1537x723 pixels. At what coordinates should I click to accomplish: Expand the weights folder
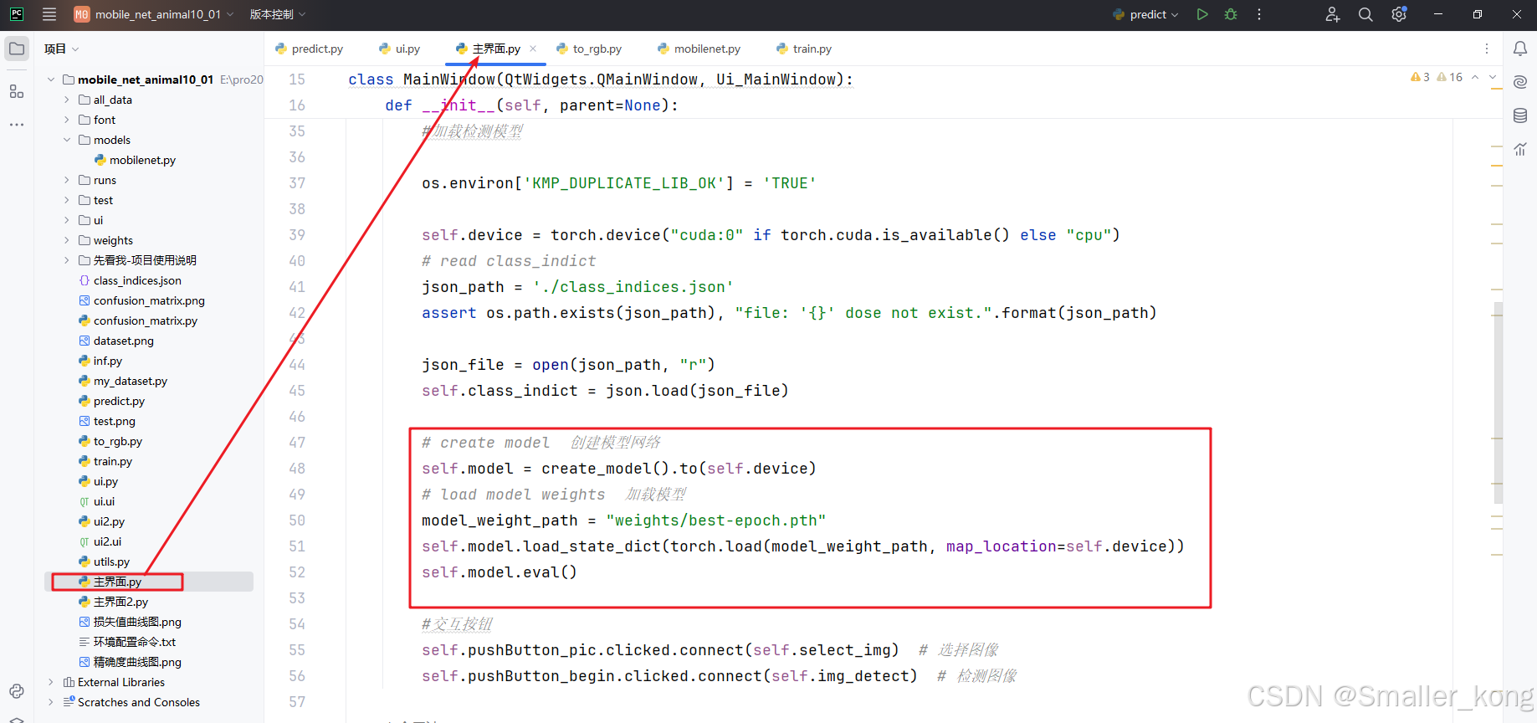67,240
